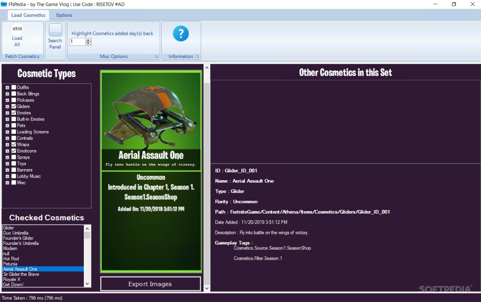This screenshot has width=481, height=302.
Task: Uncheck the Wraps checkbox
Action: 14,144
